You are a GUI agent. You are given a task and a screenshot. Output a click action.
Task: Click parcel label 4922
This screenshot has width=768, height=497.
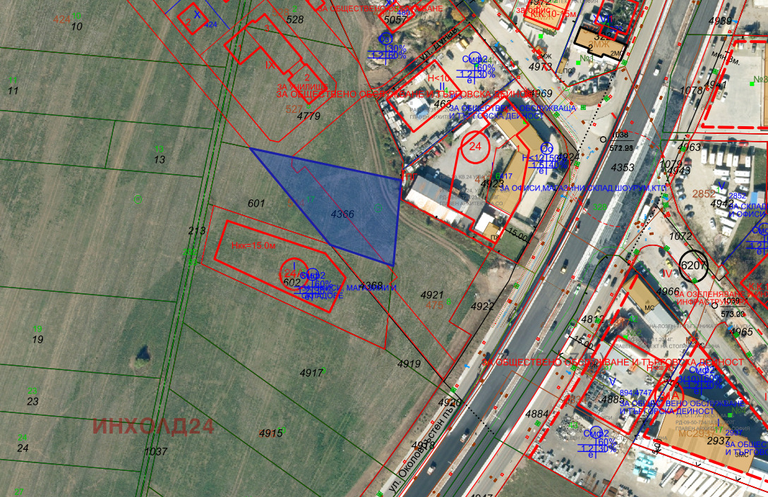(483, 307)
